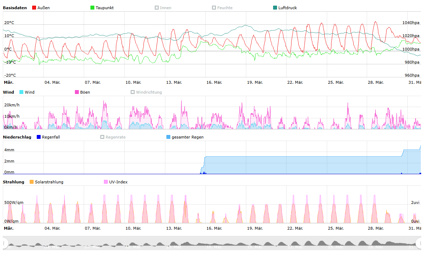Show the Feuchte humidity series
This screenshot has height=265, width=424.
(x=214, y=8)
